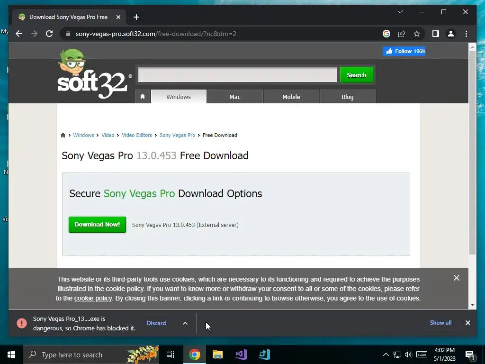Open the Sony Vegas Pro breadcrumb link
Image resolution: width=485 pixels, height=364 pixels.
point(177,135)
